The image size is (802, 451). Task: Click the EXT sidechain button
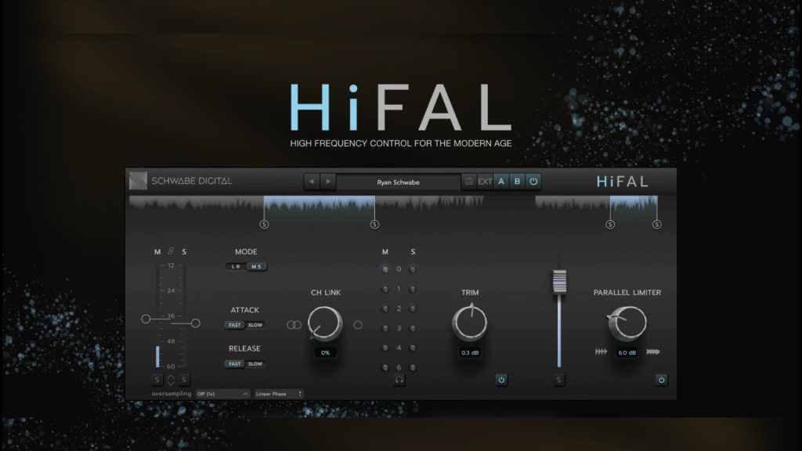tap(485, 181)
